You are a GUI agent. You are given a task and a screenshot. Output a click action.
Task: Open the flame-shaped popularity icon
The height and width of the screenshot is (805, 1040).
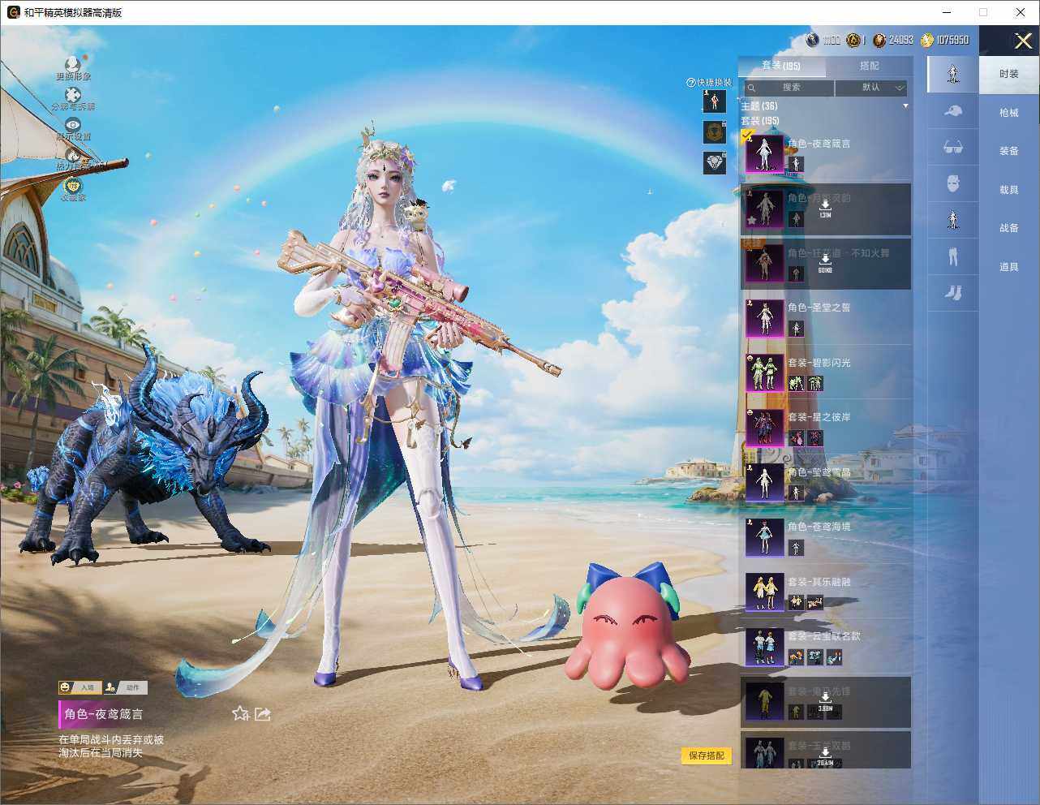[73, 154]
